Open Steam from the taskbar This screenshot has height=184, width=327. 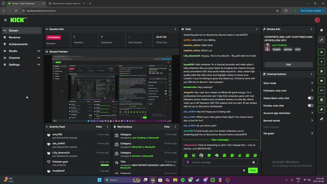(x=197, y=180)
